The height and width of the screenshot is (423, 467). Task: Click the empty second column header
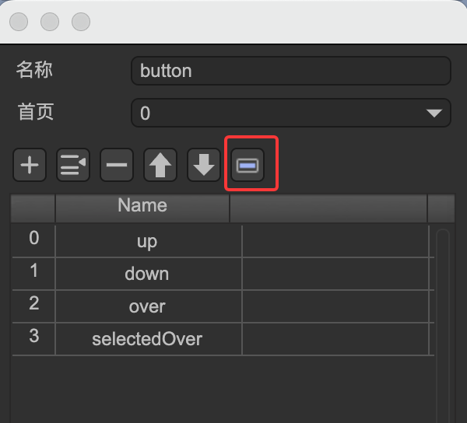click(x=328, y=208)
